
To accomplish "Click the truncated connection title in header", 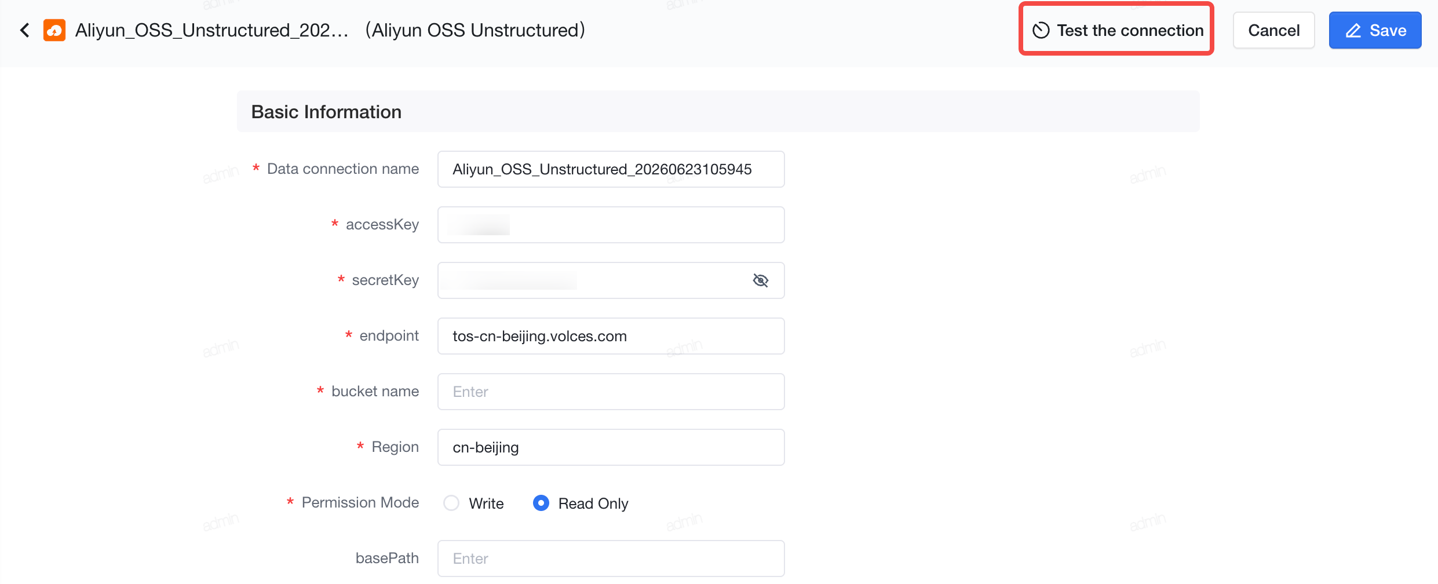I will [x=211, y=30].
